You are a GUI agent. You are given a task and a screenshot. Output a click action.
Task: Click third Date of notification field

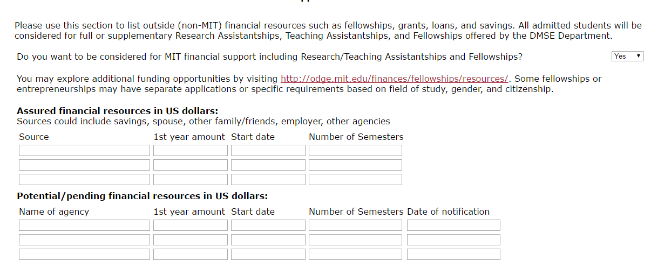click(453, 255)
